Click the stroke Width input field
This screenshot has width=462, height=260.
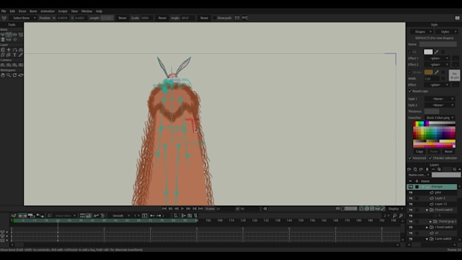pos(432,79)
